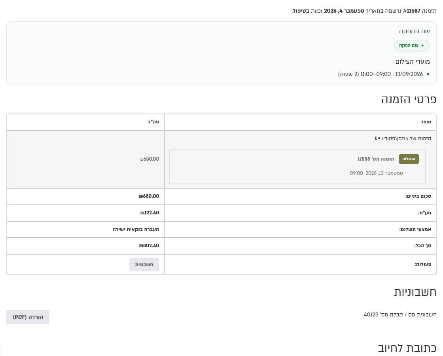This screenshot has width=443, height=356.
Task: Click the 'אמצעי תשלום:' payment method label
Action: point(415,229)
